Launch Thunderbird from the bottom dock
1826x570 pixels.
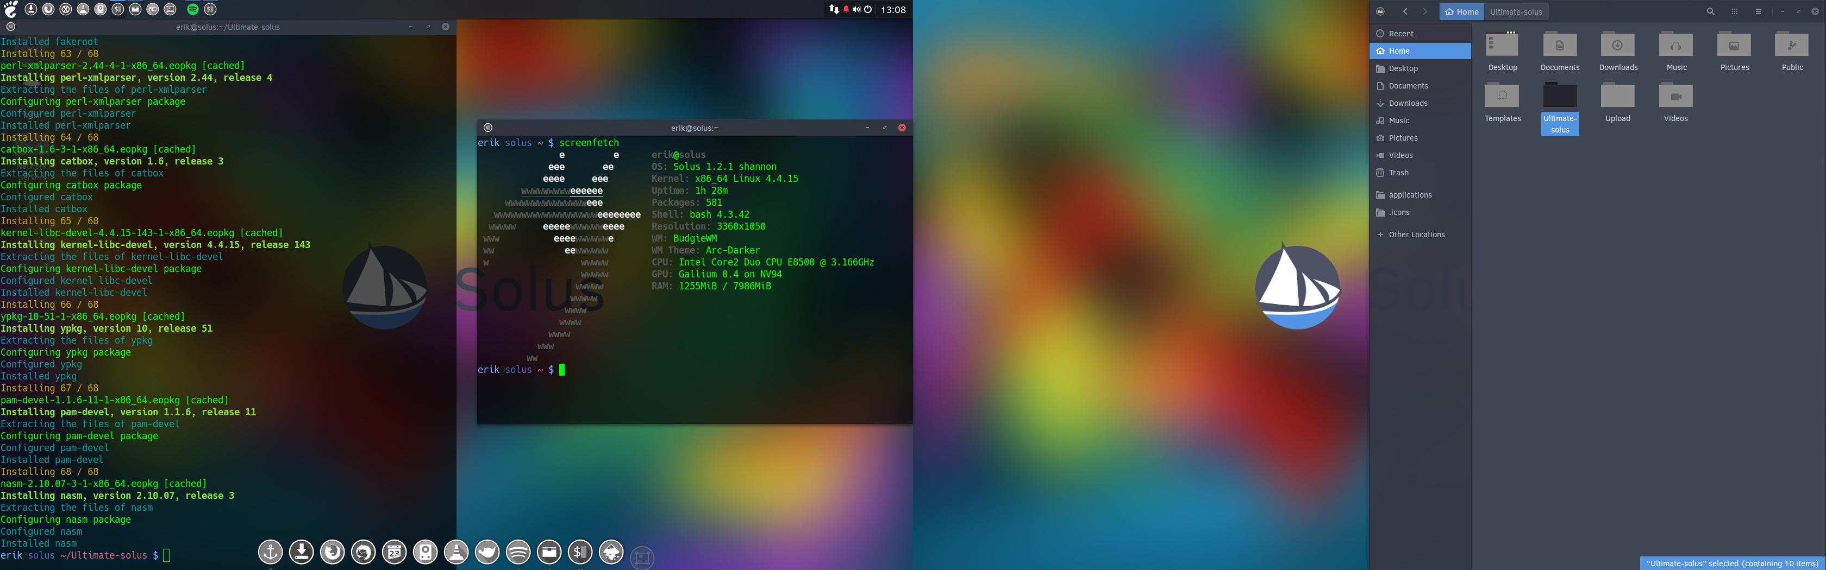click(x=364, y=552)
